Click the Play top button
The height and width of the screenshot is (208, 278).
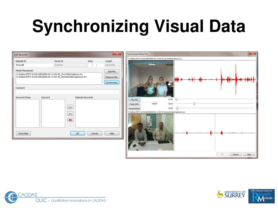(134, 100)
